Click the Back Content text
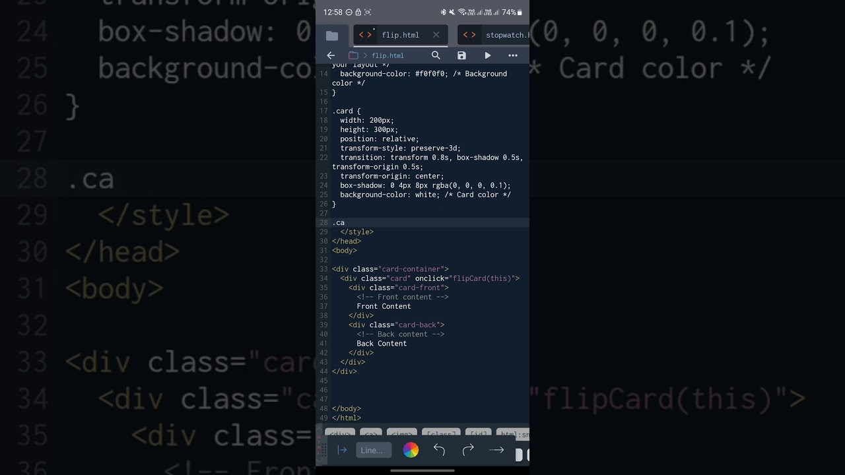The image size is (845, 475). click(382, 343)
